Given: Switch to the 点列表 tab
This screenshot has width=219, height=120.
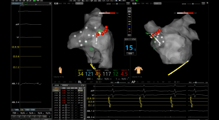Looking at the screenshot, I should point(57,85).
